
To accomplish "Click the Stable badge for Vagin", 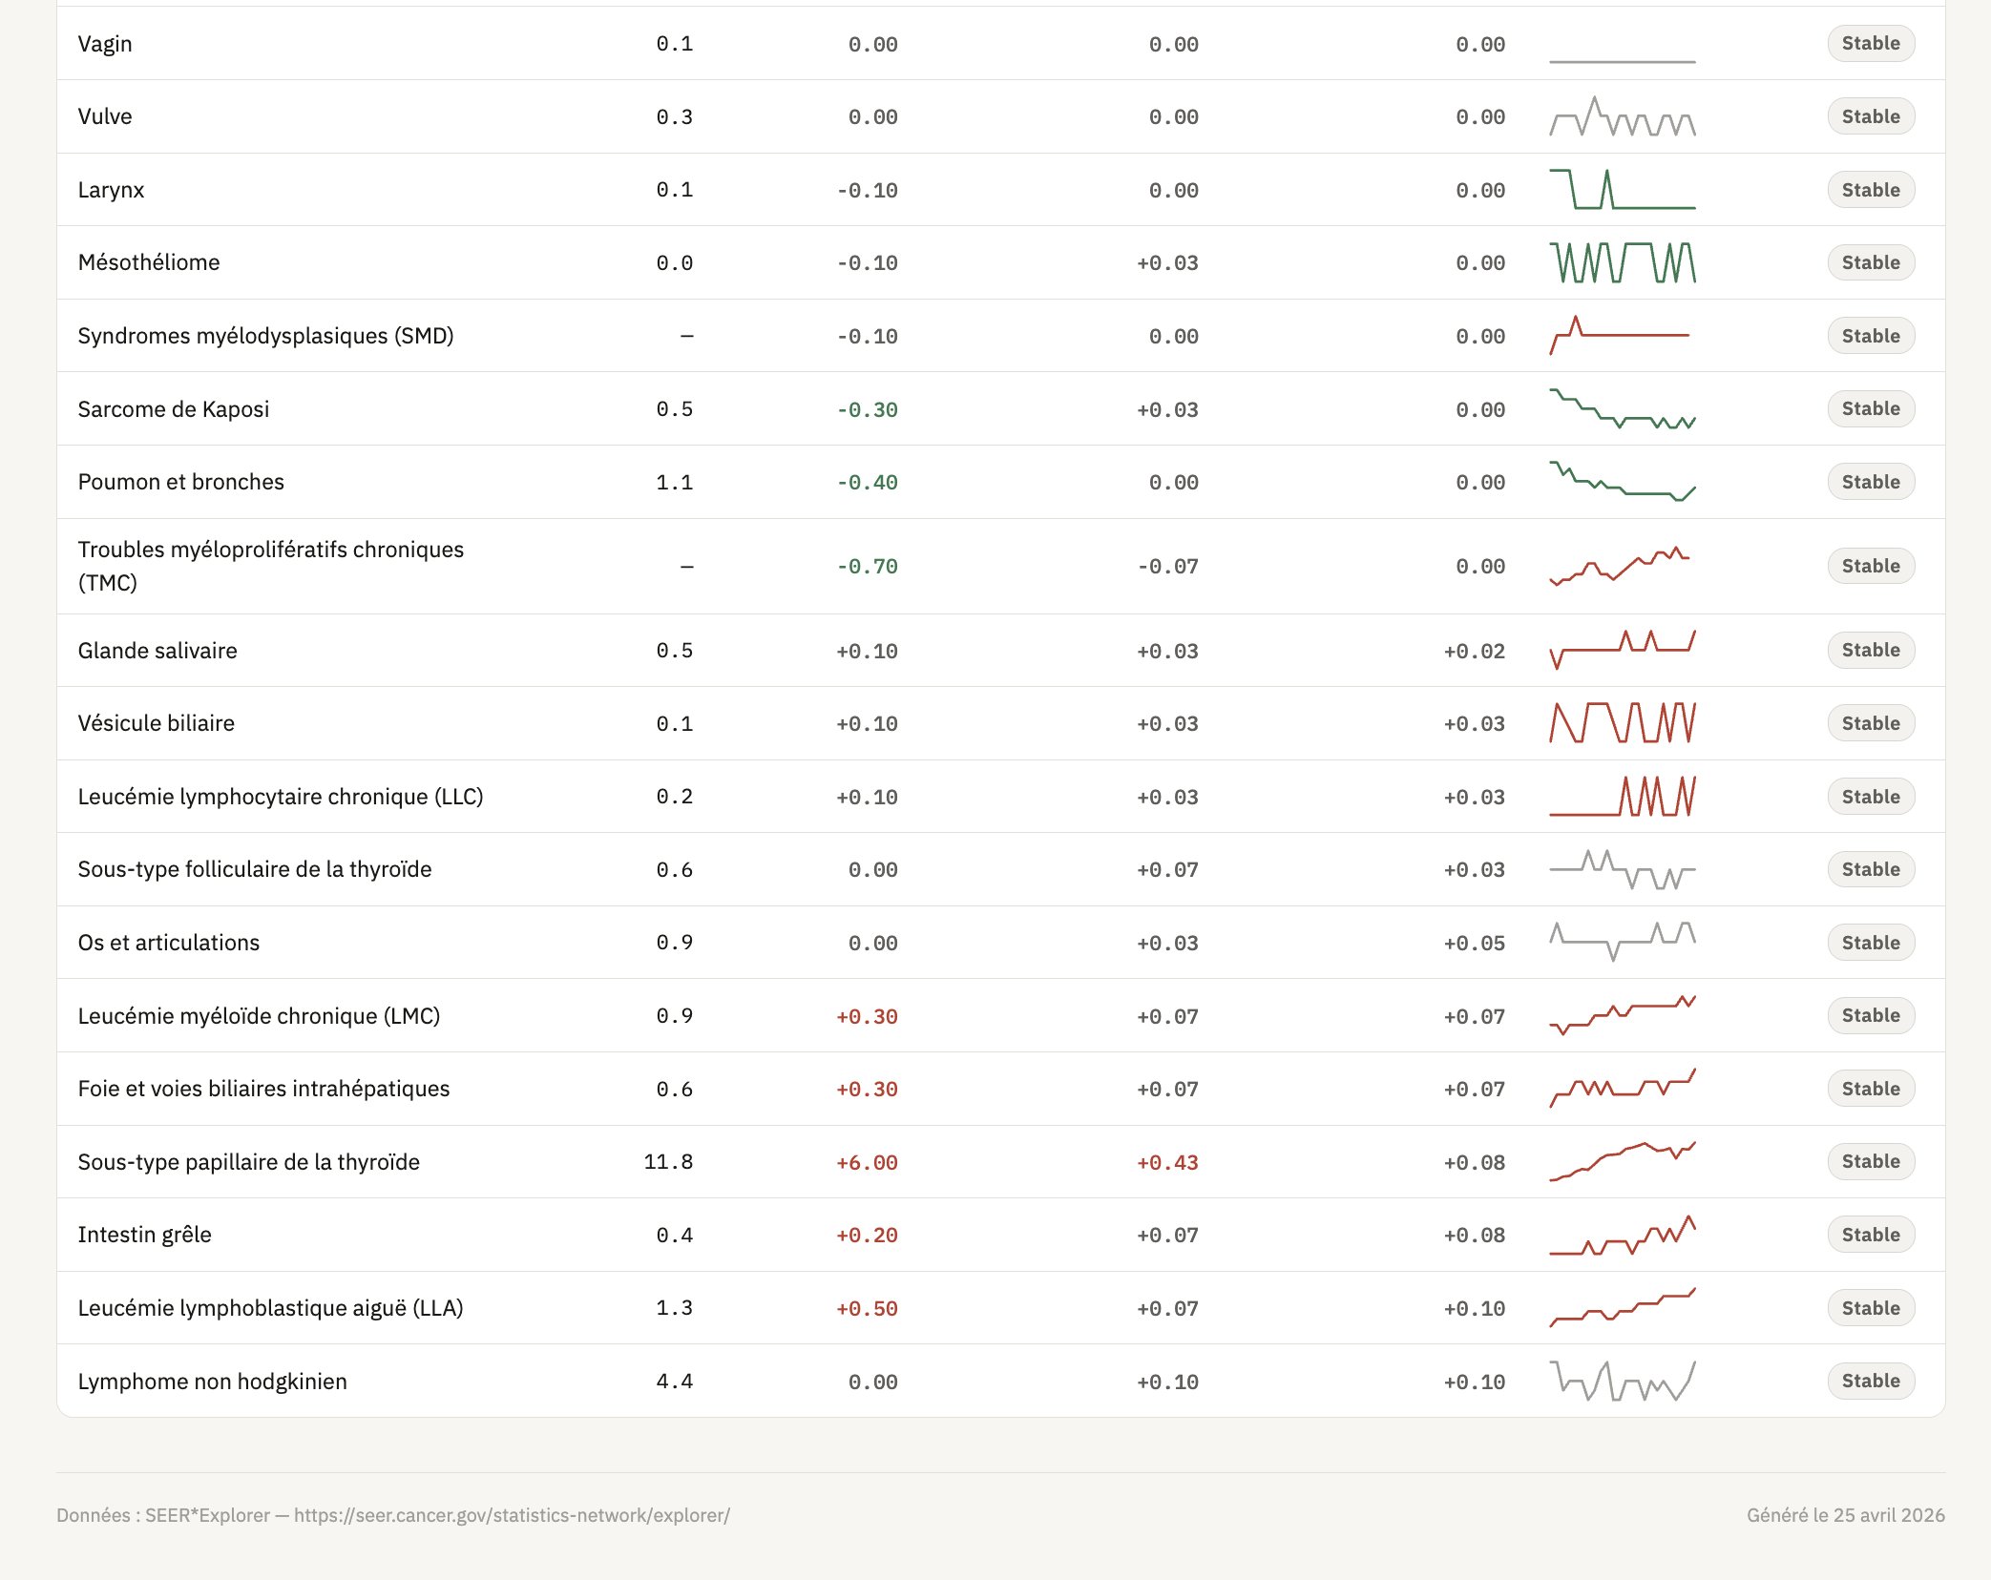I will click(x=1870, y=43).
